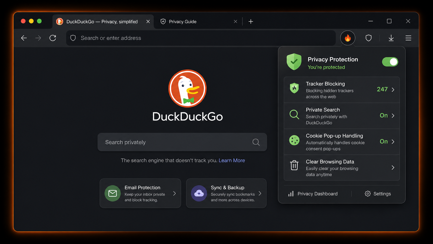This screenshot has height=244, width=433.
Task: Click the On status for Cookie Pop-up Handling
Action: point(384,141)
